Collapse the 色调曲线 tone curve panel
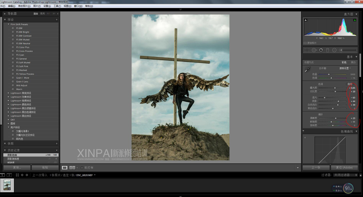The width and height of the screenshot is (363, 197). pos(356,131)
